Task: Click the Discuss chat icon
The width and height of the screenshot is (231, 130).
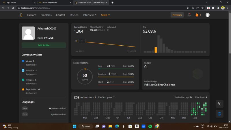Action: tap(23, 80)
